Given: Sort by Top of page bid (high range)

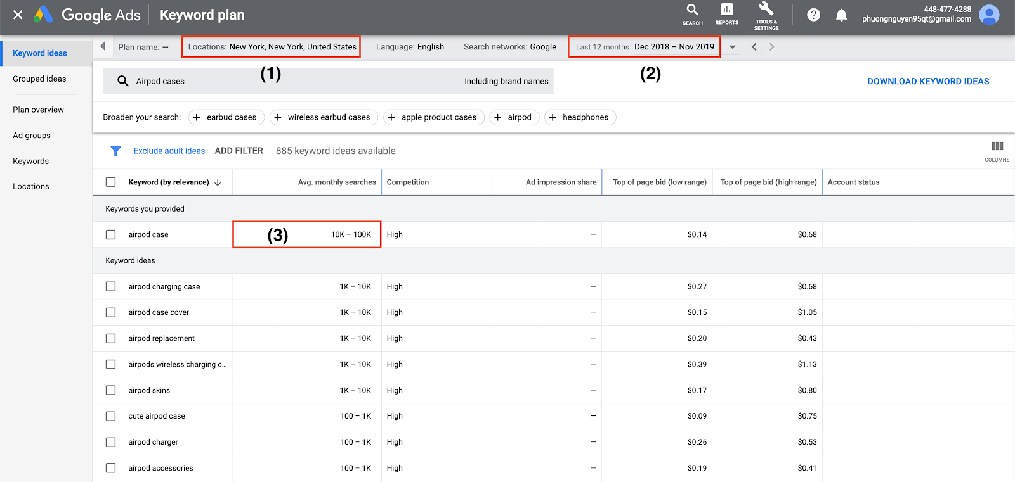Looking at the screenshot, I should coord(768,182).
